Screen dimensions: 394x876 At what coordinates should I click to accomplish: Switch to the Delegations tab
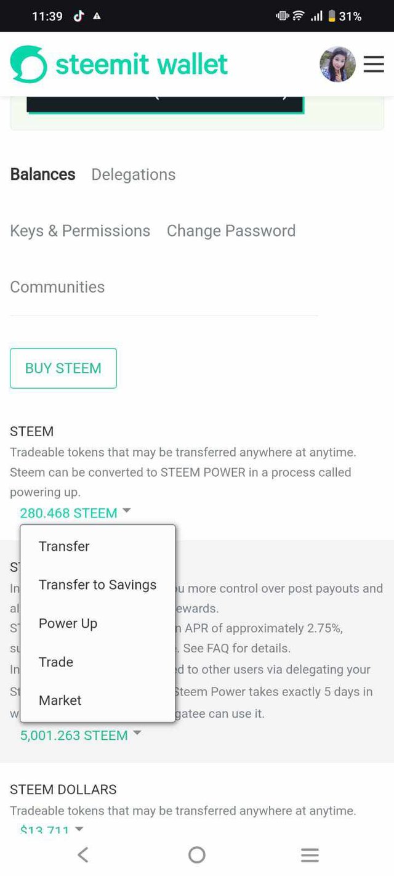tap(133, 175)
